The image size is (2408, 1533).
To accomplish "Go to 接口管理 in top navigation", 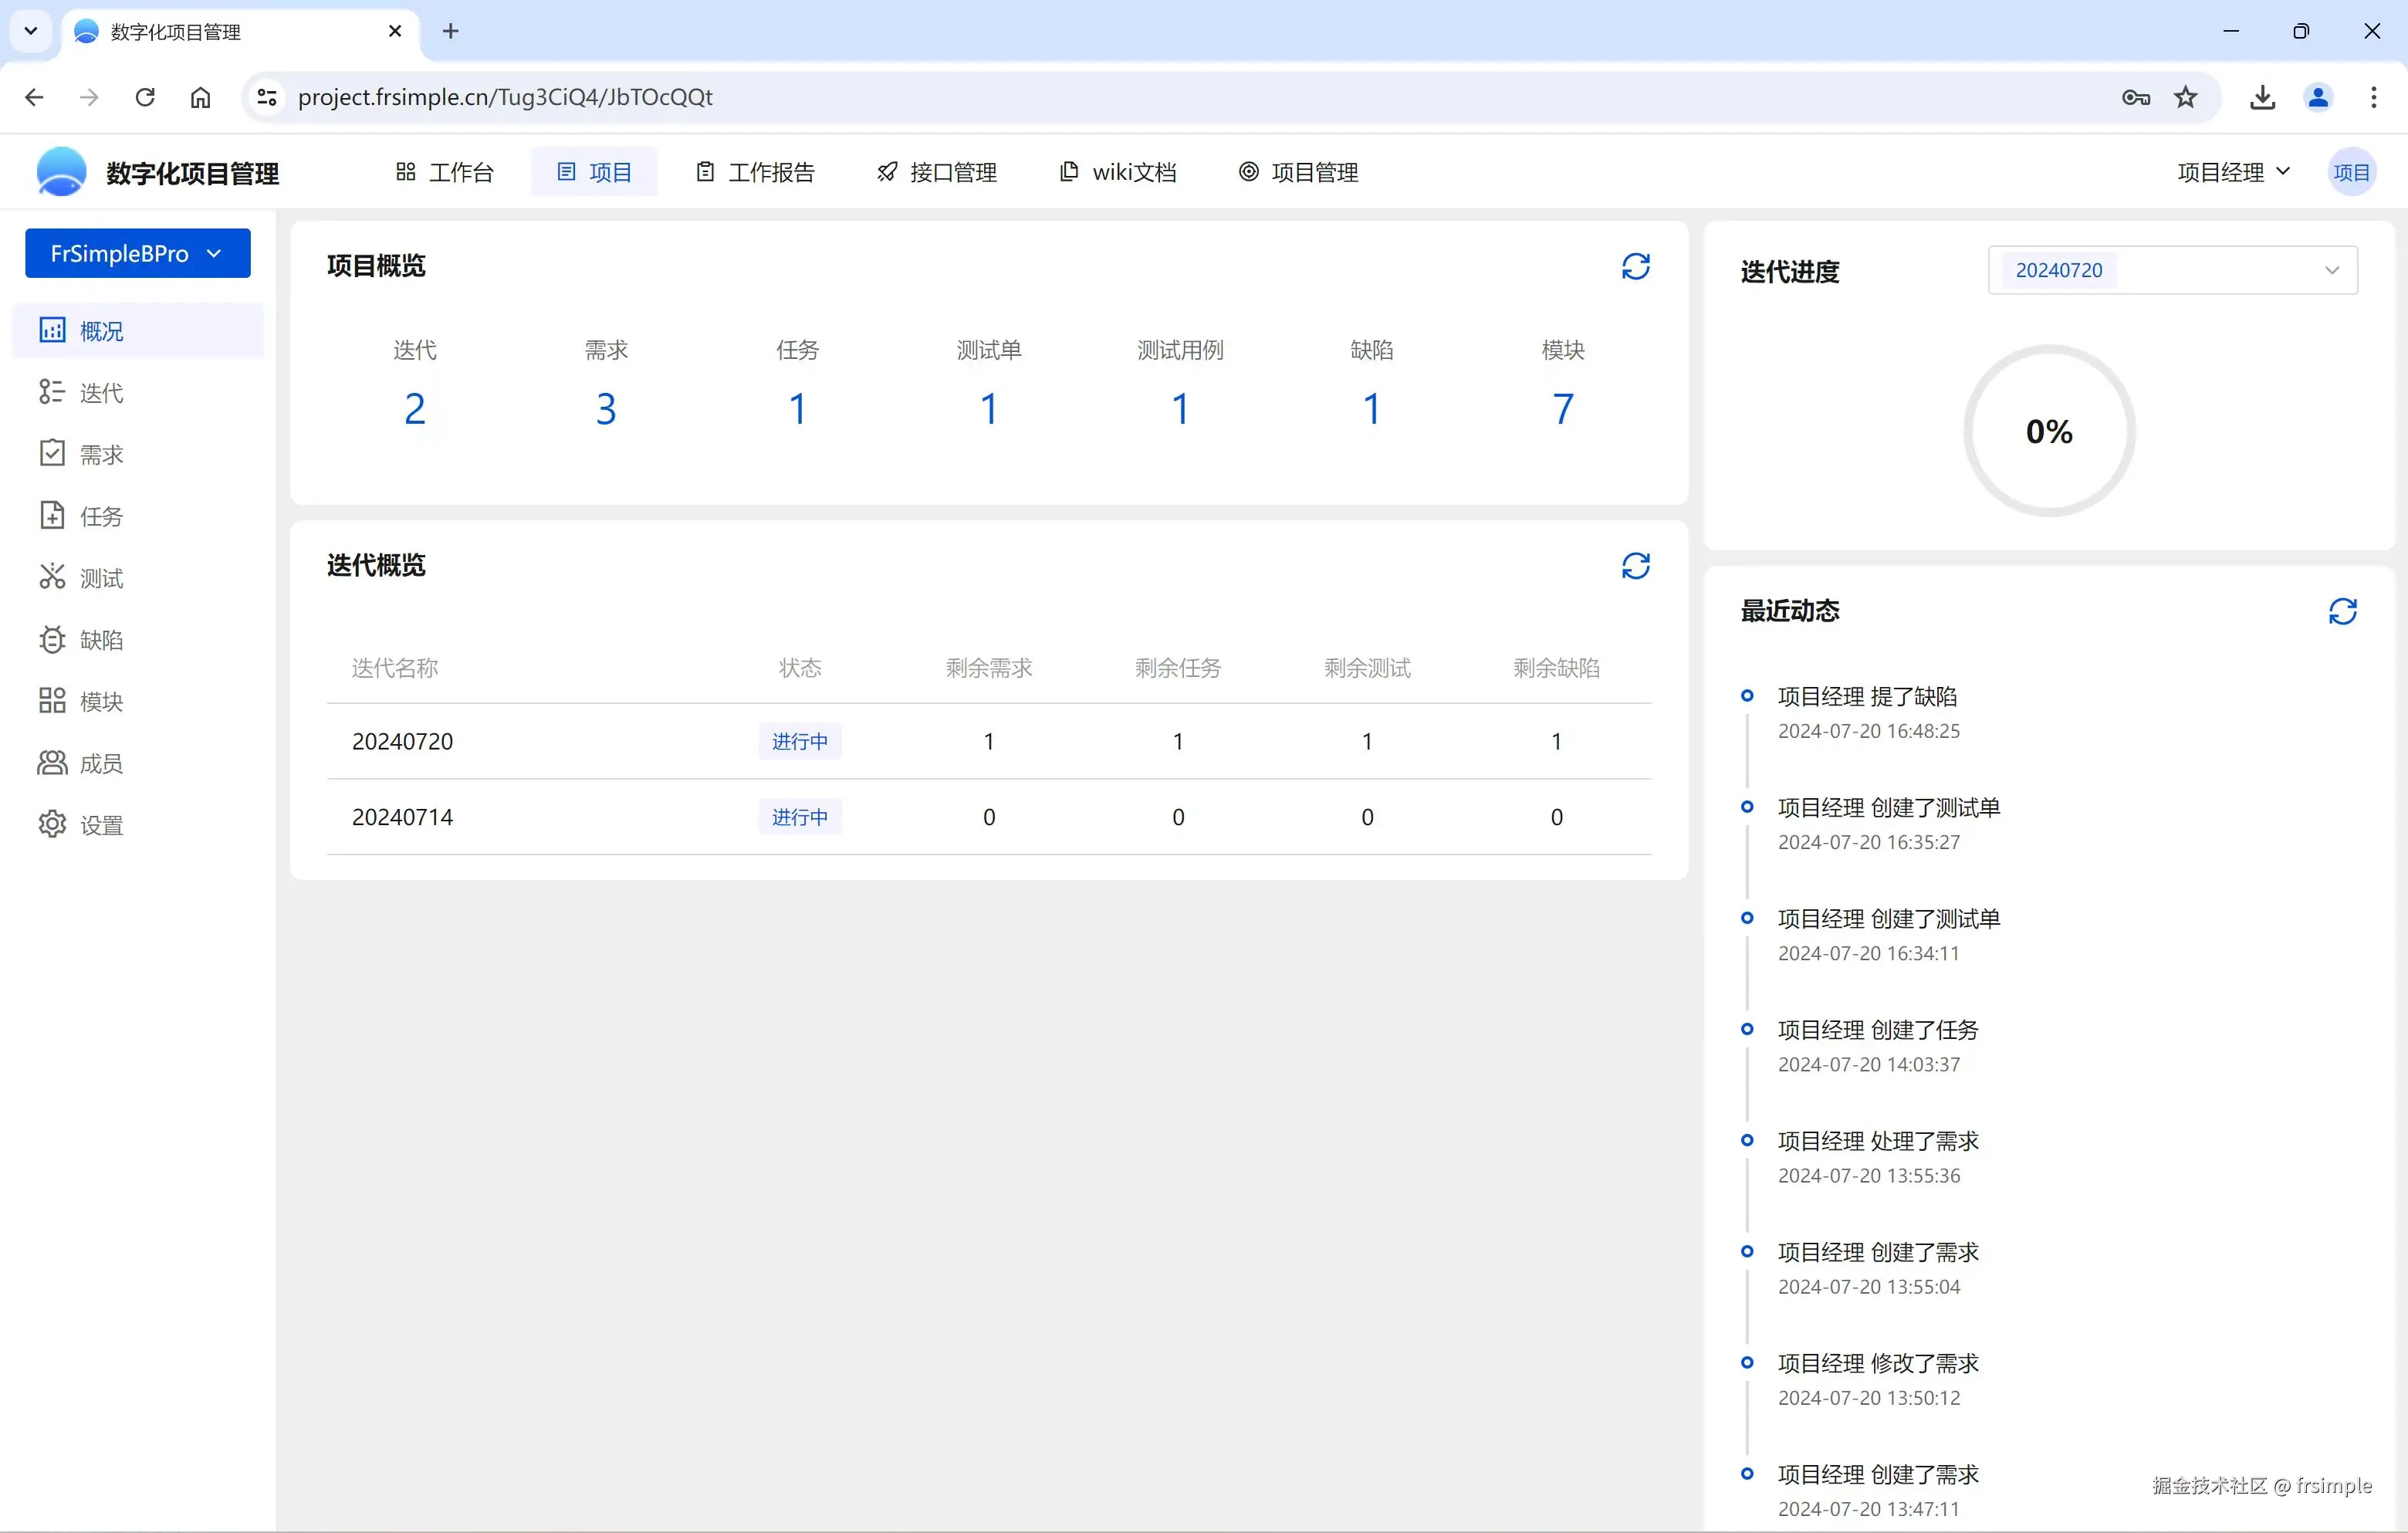I will point(937,172).
